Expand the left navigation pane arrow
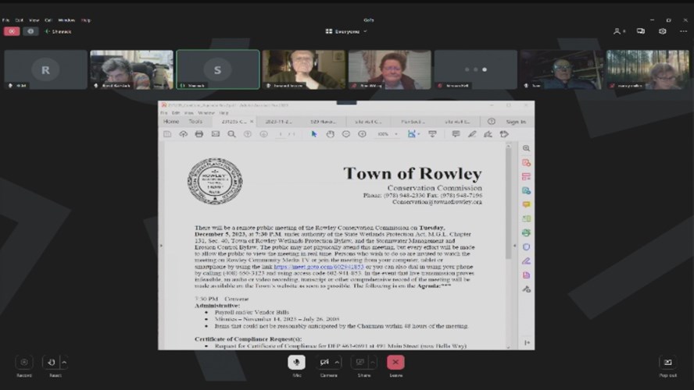The image size is (694, 390). pos(161,246)
